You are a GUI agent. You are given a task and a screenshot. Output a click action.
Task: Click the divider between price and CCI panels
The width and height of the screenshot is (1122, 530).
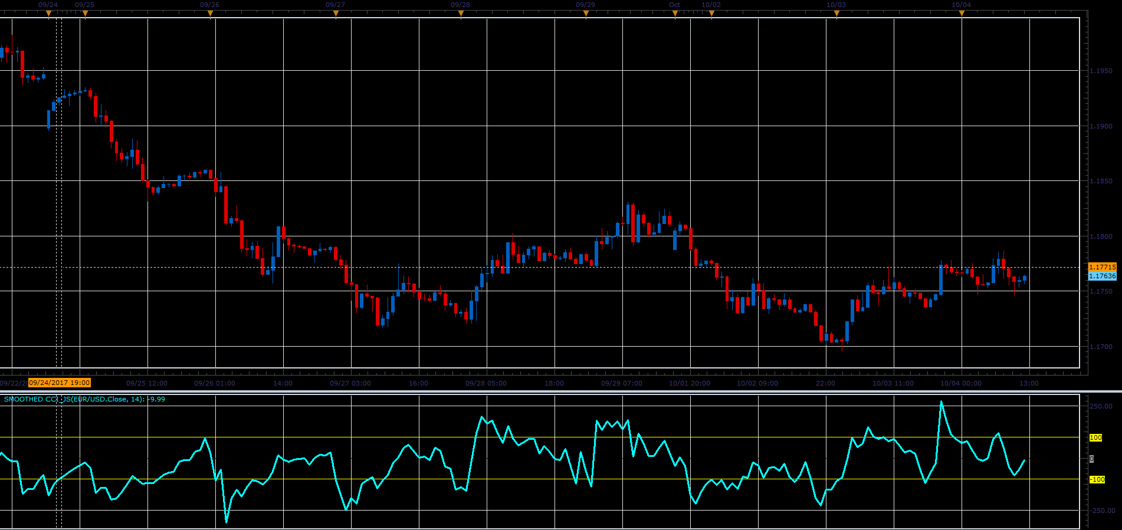(x=561, y=391)
